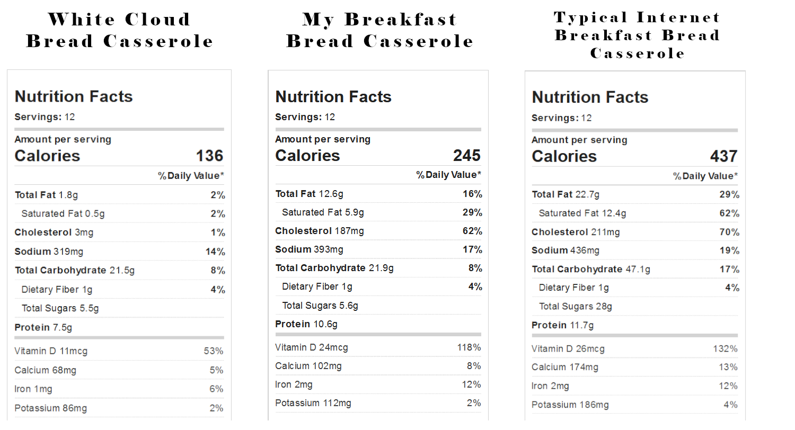Click Vitamin D 11mcg row
The image size is (795, 430).
[119, 351]
